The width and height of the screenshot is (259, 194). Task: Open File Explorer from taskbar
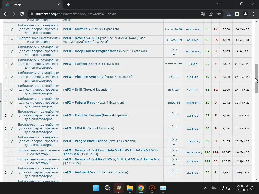tap(130, 188)
